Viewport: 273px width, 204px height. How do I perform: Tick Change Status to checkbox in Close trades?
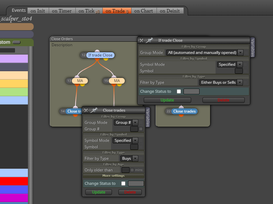123,183
